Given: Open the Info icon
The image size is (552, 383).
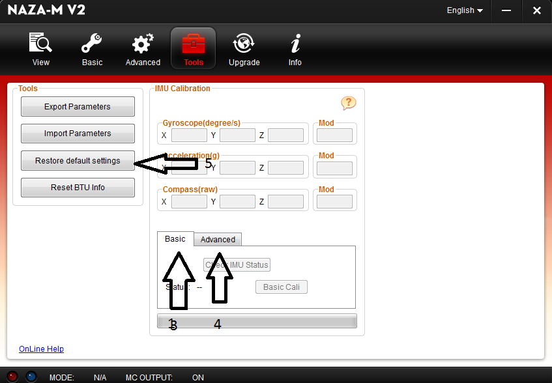Looking at the screenshot, I should click(295, 43).
